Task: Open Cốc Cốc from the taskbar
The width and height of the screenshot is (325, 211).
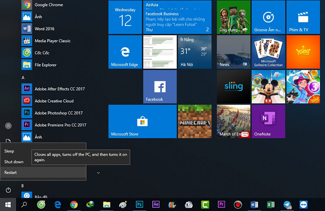Action: pos(41,205)
